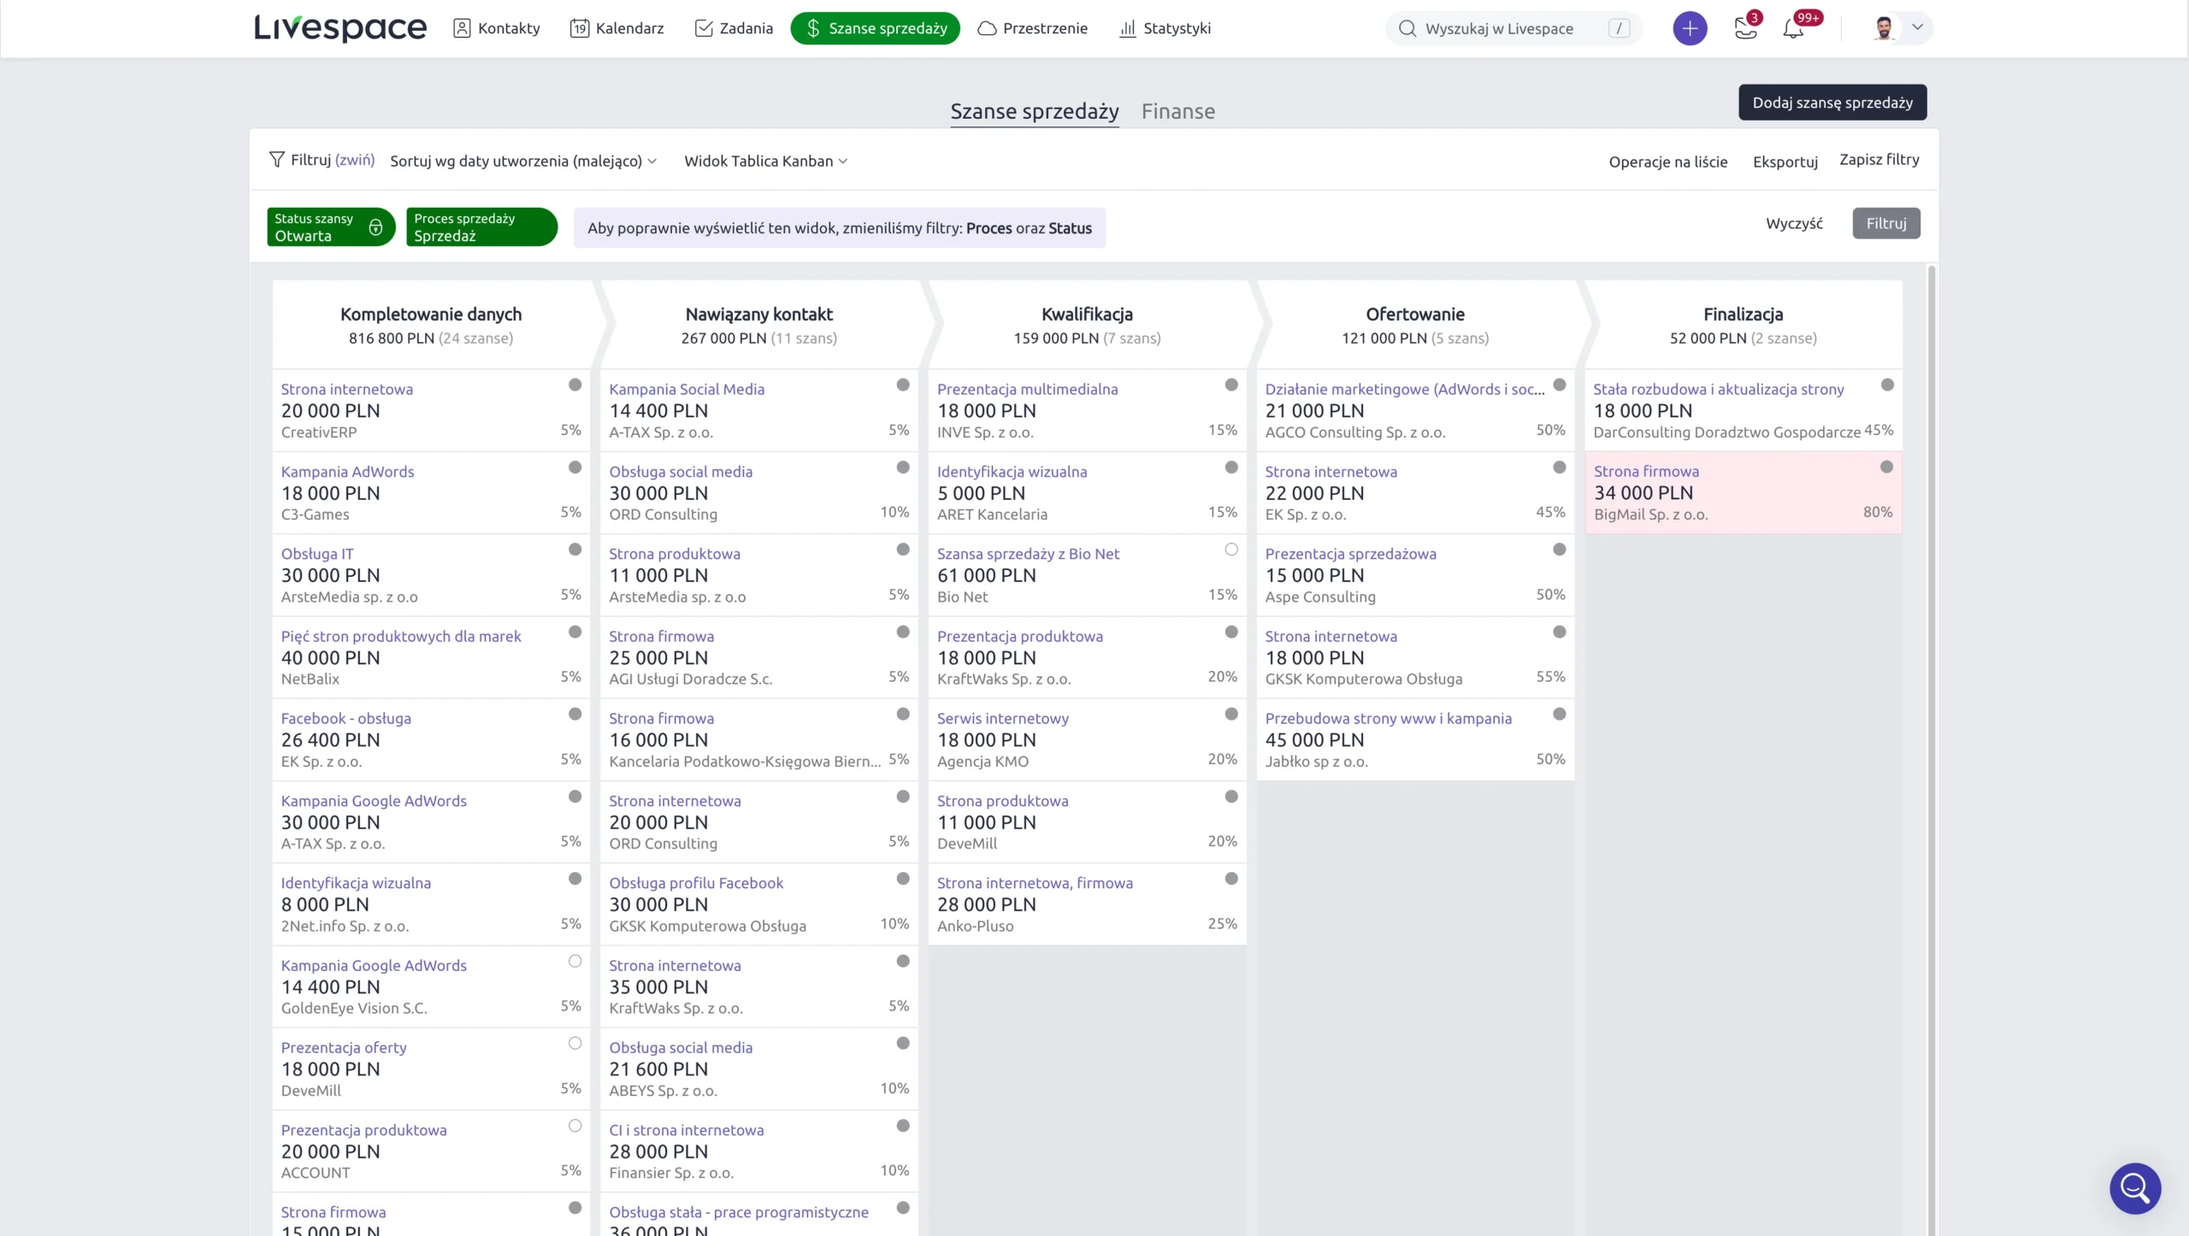The height and width of the screenshot is (1236, 2189).
Task: Click Wyczyść to clear filters
Action: pos(1794,223)
